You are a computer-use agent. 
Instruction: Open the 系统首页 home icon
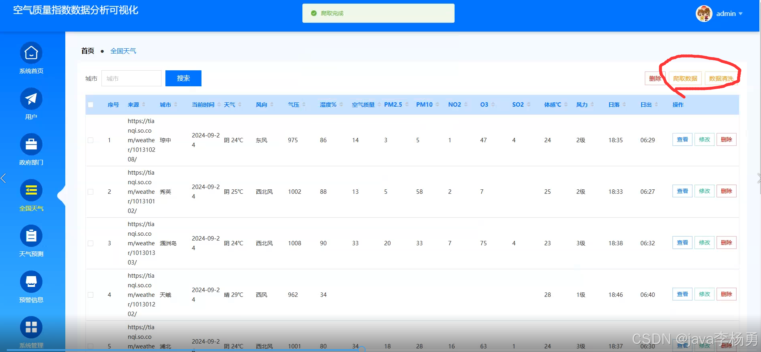pyautogui.click(x=31, y=53)
